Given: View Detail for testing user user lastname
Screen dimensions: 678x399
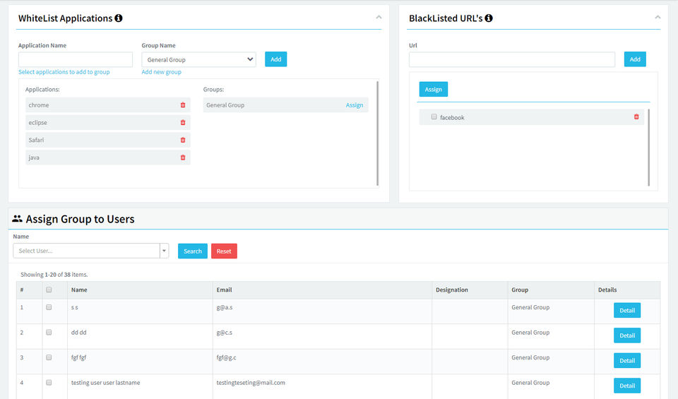Looking at the screenshot, I should [627, 386].
